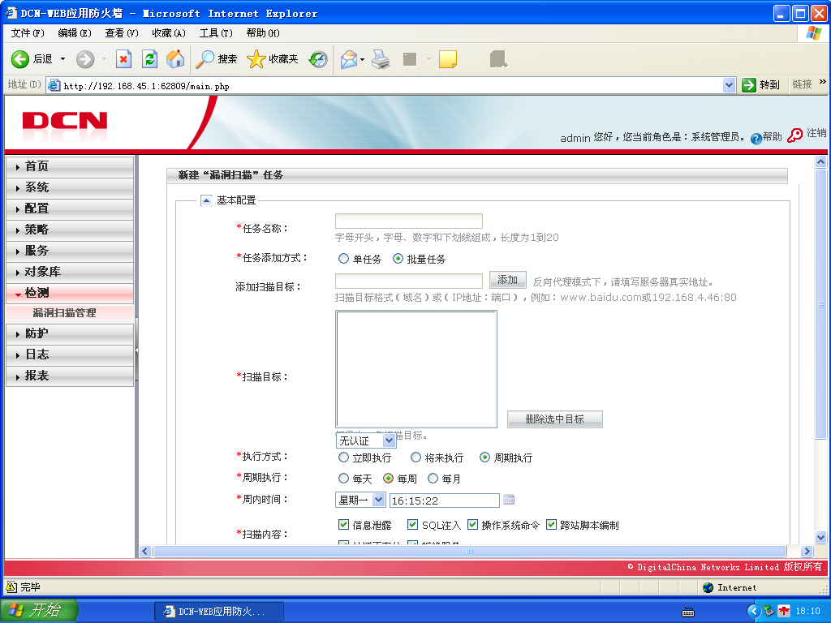The width and height of the screenshot is (831, 623).
Task: Open the 工具(T) menu
Action: [x=216, y=32]
